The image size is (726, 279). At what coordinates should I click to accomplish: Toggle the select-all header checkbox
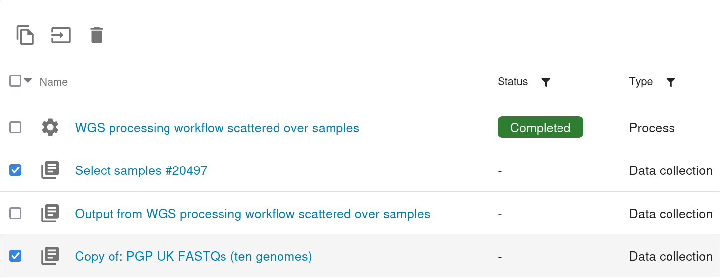point(15,81)
